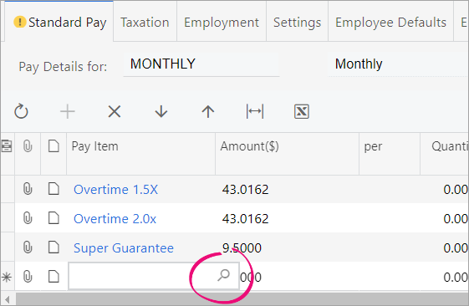
Task: Move row up with the up arrow
Action: click(x=208, y=111)
